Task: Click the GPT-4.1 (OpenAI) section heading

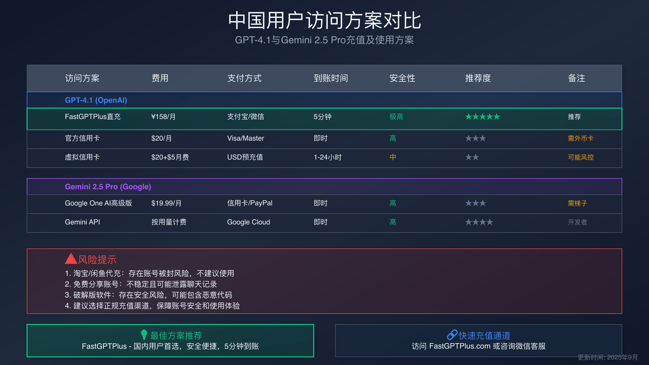Action: (96, 100)
